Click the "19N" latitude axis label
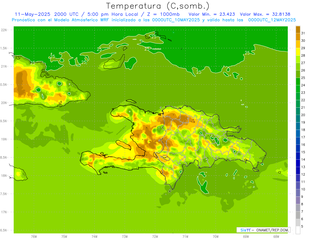This screenshot has height=240, width=310. (x=4, y=139)
